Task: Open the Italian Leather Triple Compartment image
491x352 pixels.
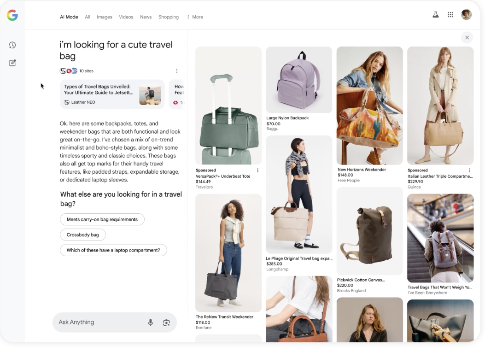Action: (x=440, y=106)
